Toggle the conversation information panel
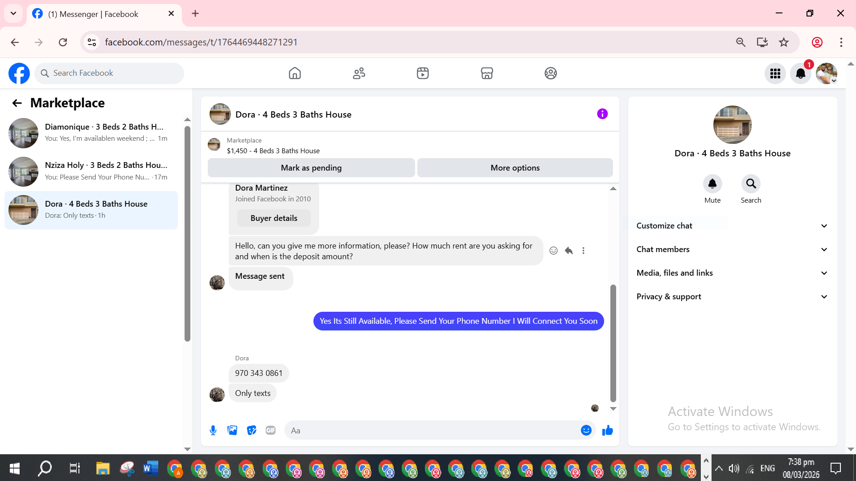The image size is (856, 481). pyautogui.click(x=602, y=114)
